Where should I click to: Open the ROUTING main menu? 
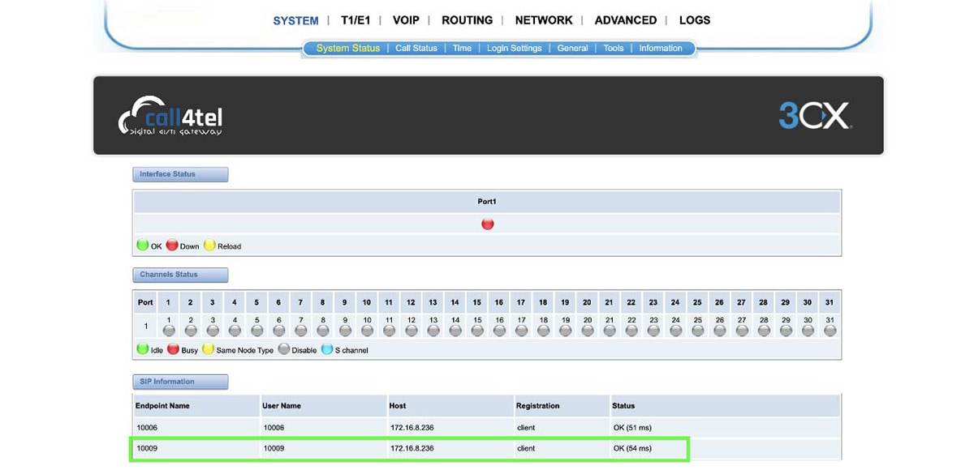pyautogui.click(x=467, y=20)
